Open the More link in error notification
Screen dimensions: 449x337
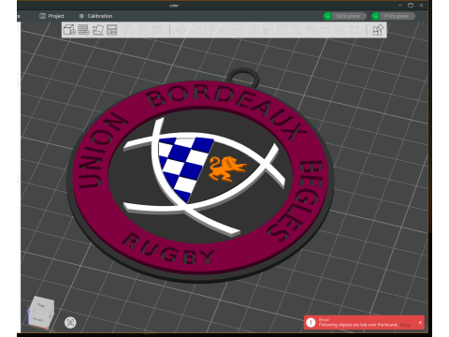[405, 325]
